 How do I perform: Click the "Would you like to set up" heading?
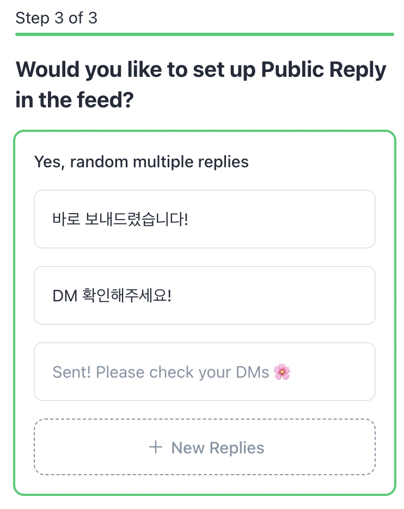(x=136, y=70)
